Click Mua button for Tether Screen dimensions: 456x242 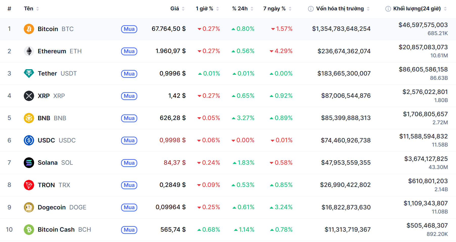(129, 74)
